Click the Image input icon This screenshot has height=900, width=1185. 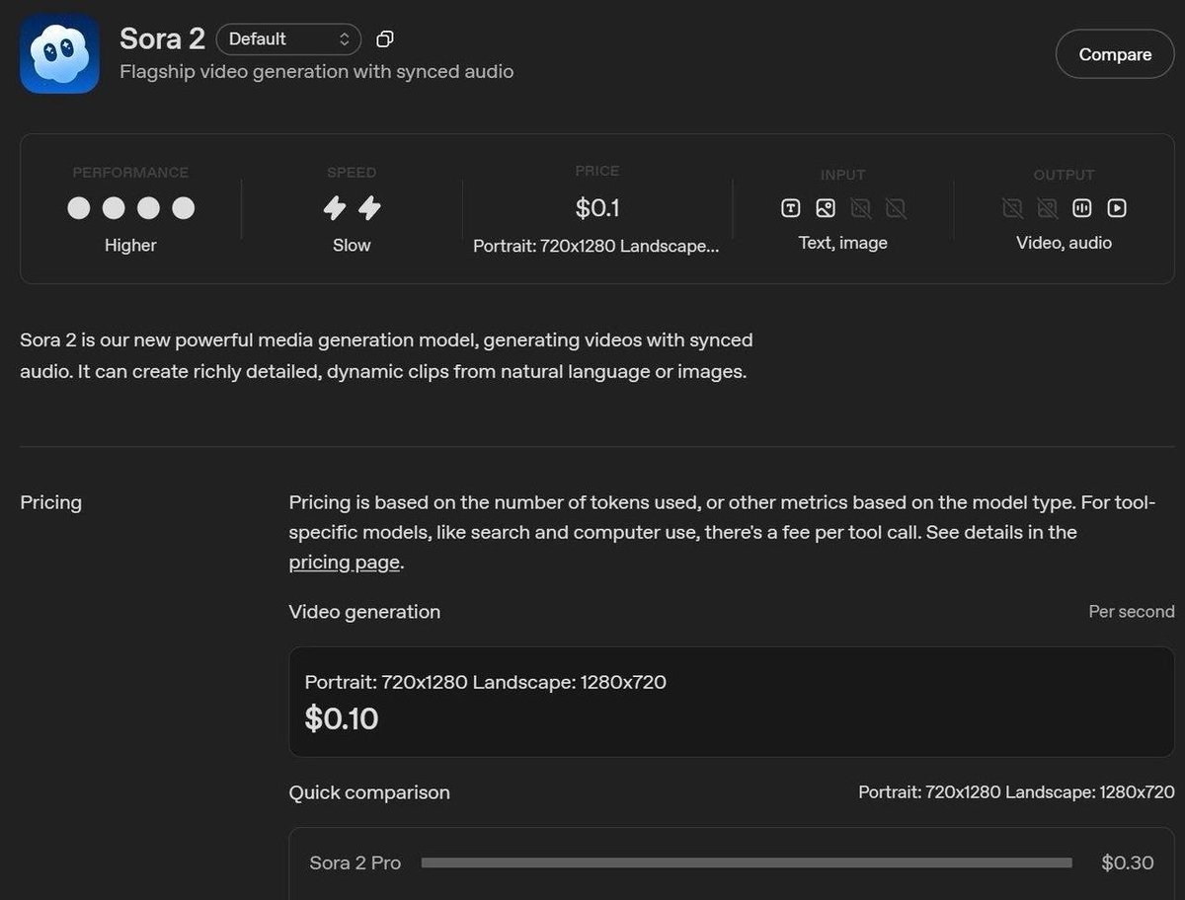click(x=826, y=208)
